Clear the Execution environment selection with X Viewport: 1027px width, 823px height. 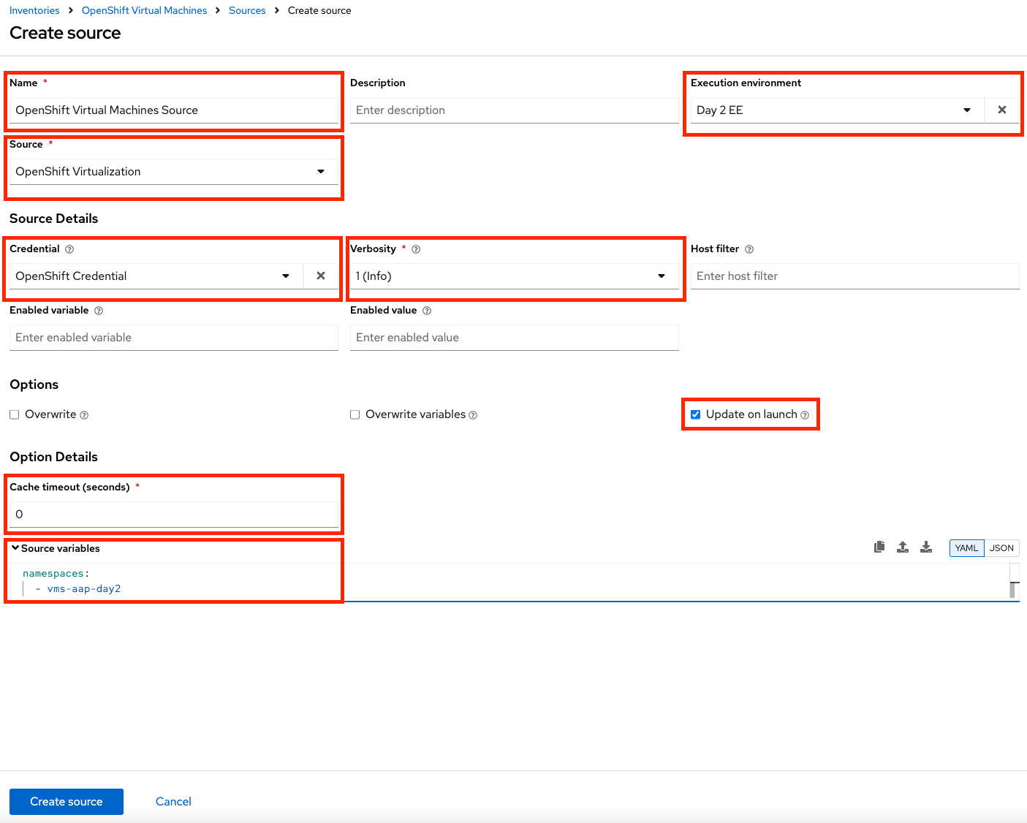tap(1002, 110)
